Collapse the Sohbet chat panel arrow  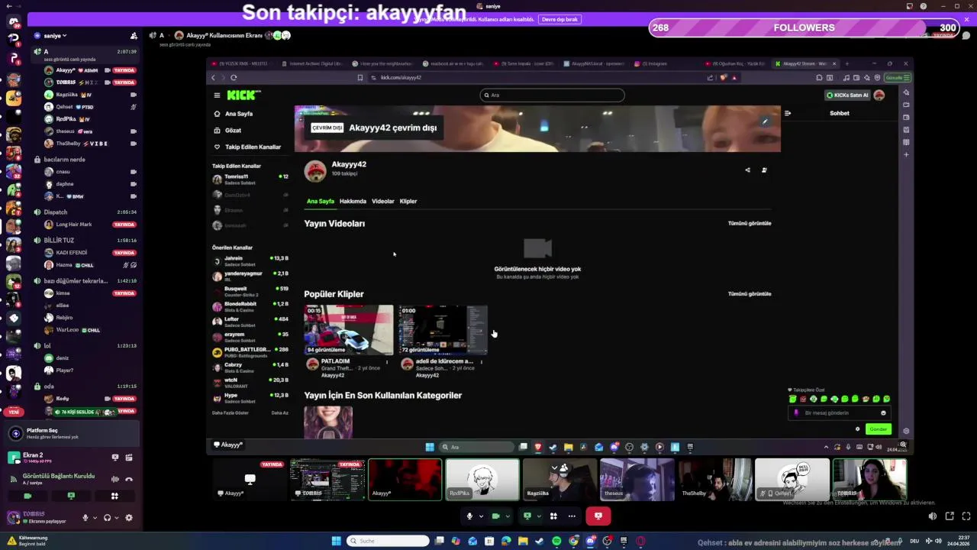(x=788, y=113)
